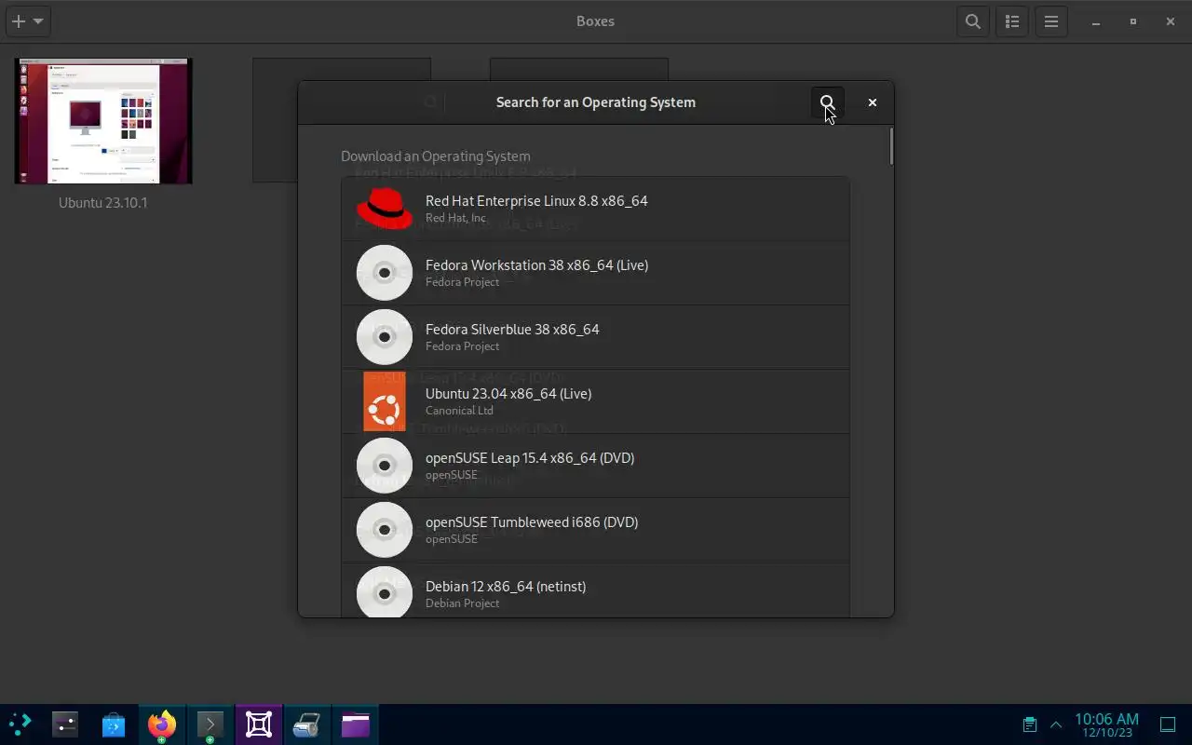Pick Fedora Silverblue 38 x86_64

[595, 337]
